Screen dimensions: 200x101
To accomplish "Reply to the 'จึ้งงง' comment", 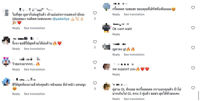I will point(16,49).
